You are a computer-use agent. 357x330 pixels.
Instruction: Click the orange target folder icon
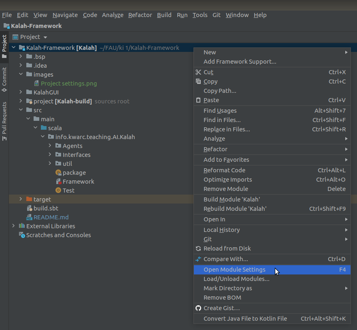tap(29, 199)
